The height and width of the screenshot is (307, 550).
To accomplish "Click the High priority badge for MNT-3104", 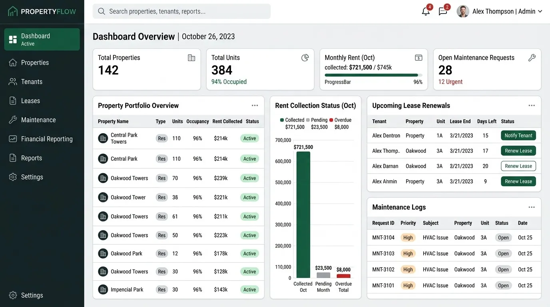I will (x=408, y=237).
